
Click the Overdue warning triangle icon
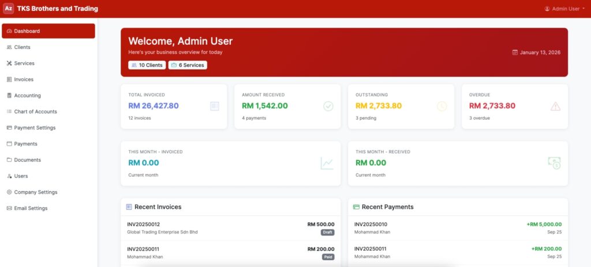(x=555, y=106)
